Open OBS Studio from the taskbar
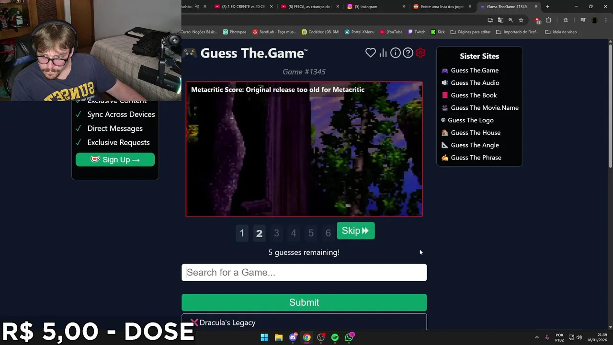This screenshot has width=613, height=345. [x=321, y=337]
